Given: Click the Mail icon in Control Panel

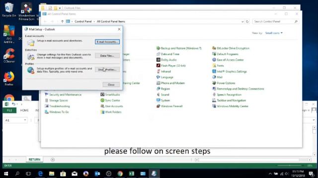Looking at the screenshot, I should click(214, 77).
